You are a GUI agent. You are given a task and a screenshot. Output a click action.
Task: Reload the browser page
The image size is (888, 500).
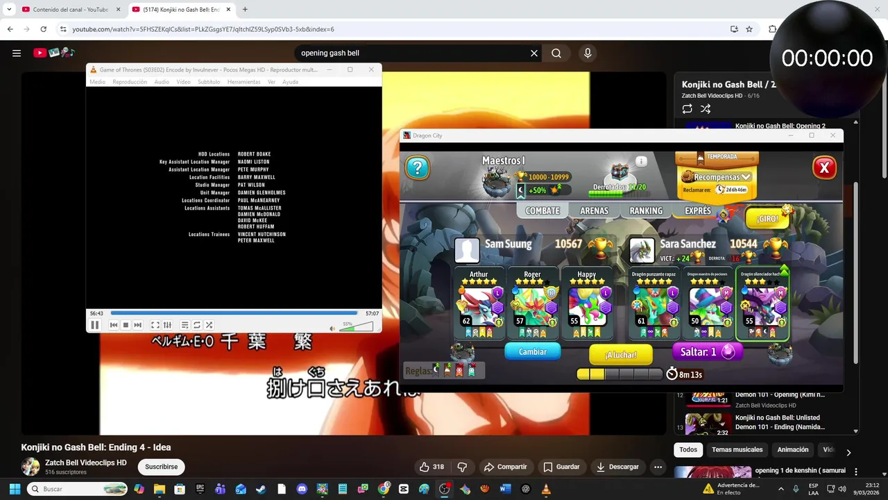click(43, 29)
